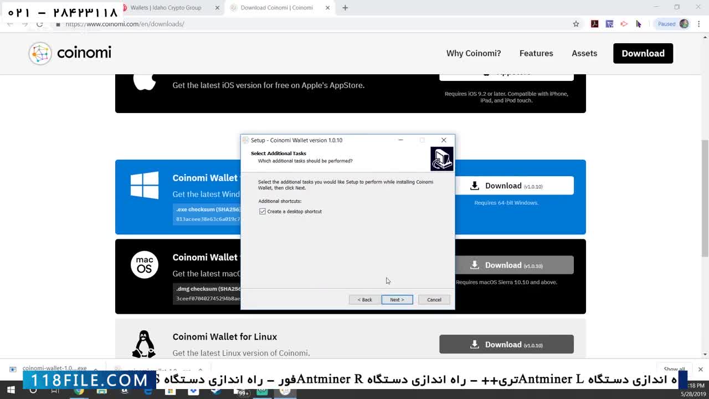
Task: Download the Linux version of Coinomi
Action: (506, 345)
